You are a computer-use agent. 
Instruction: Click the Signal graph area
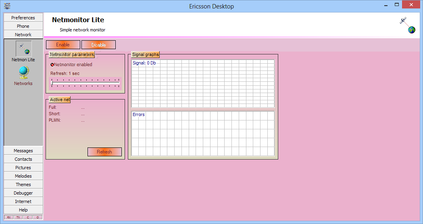pyautogui.click(x=203, y=83)
